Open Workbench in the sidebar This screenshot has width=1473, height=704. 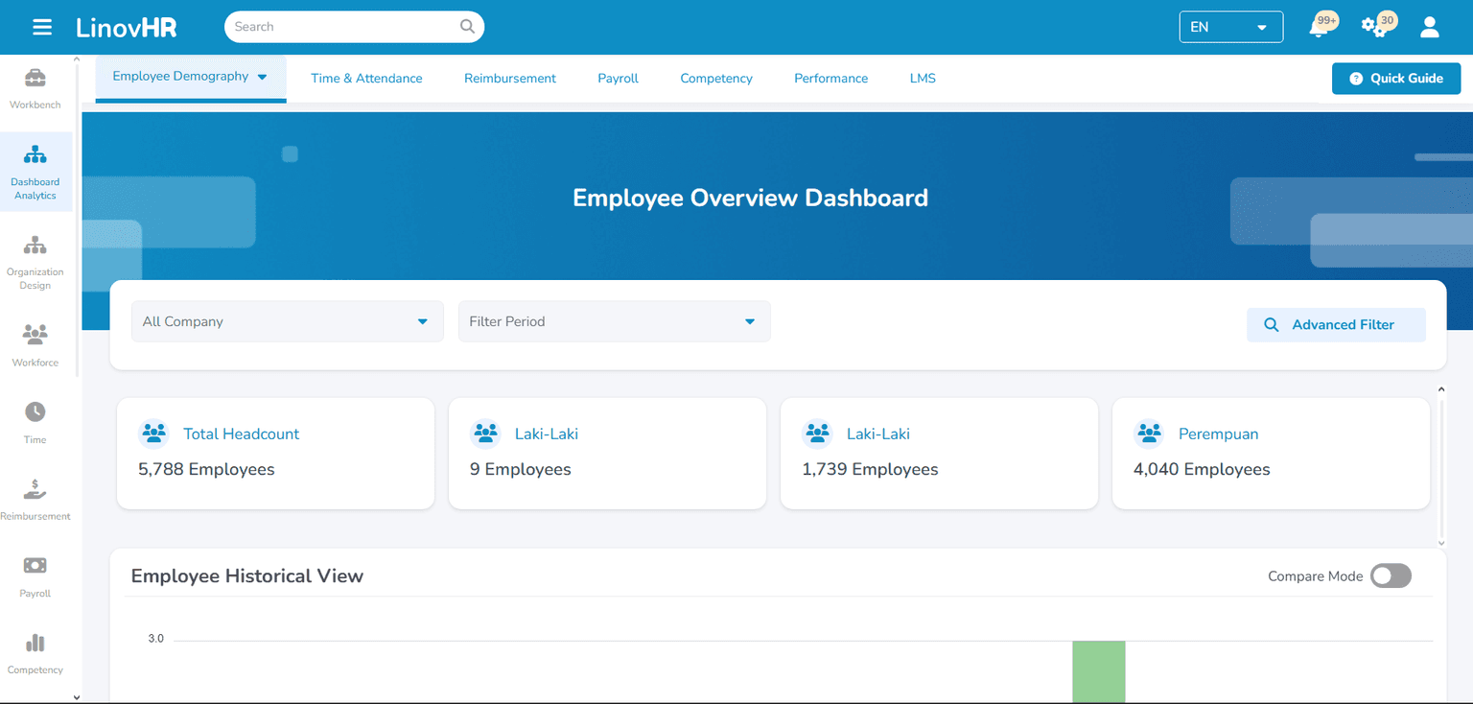click(35, 89)
